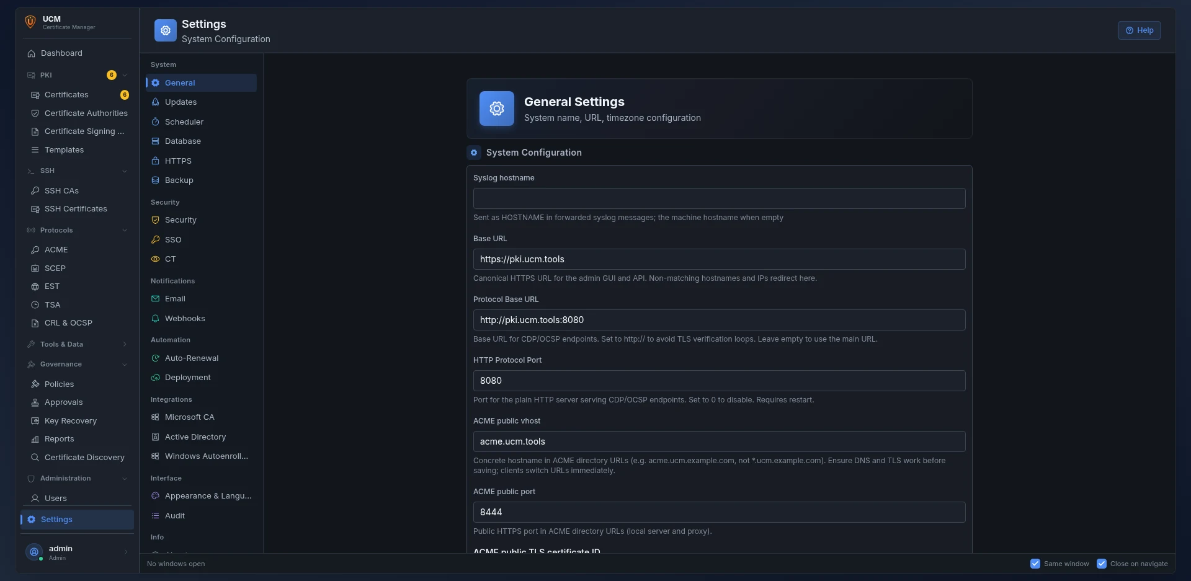Screen dimensions: 1191x581
Task: Open the Dashboard home icon
Action: (31, 53)
